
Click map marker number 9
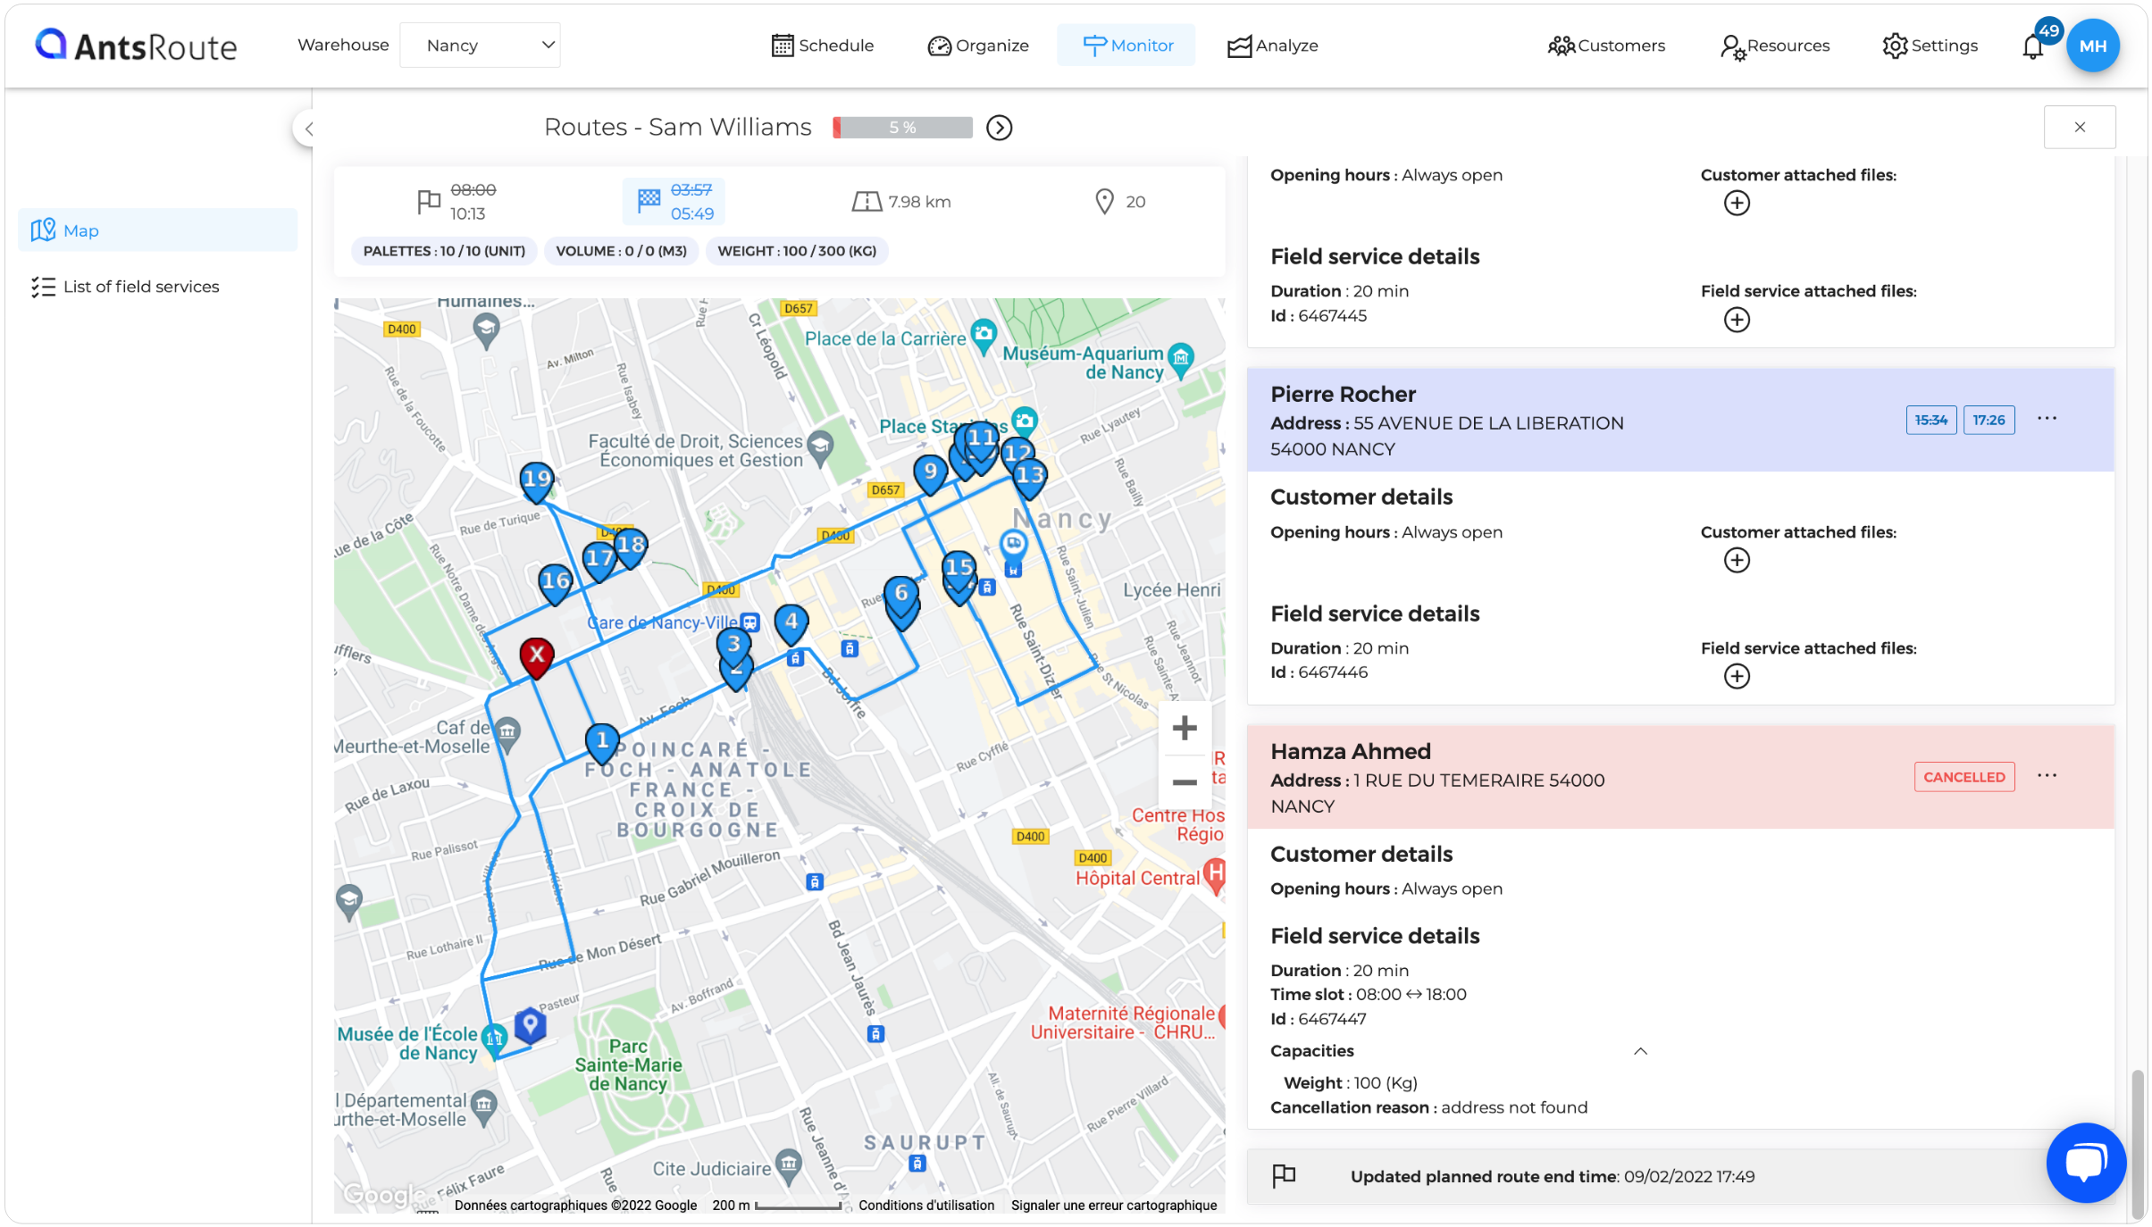tap(930, 474)
